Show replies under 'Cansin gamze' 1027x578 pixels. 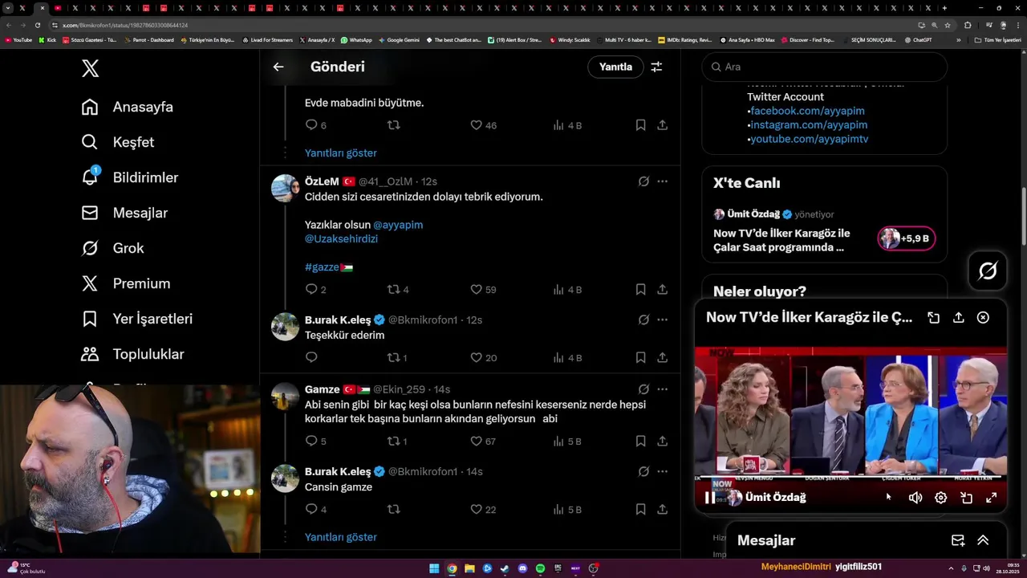pyautogui.click(x=341, y=537)
